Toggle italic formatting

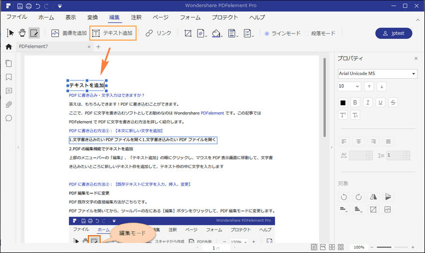click(x=368, y=103)
